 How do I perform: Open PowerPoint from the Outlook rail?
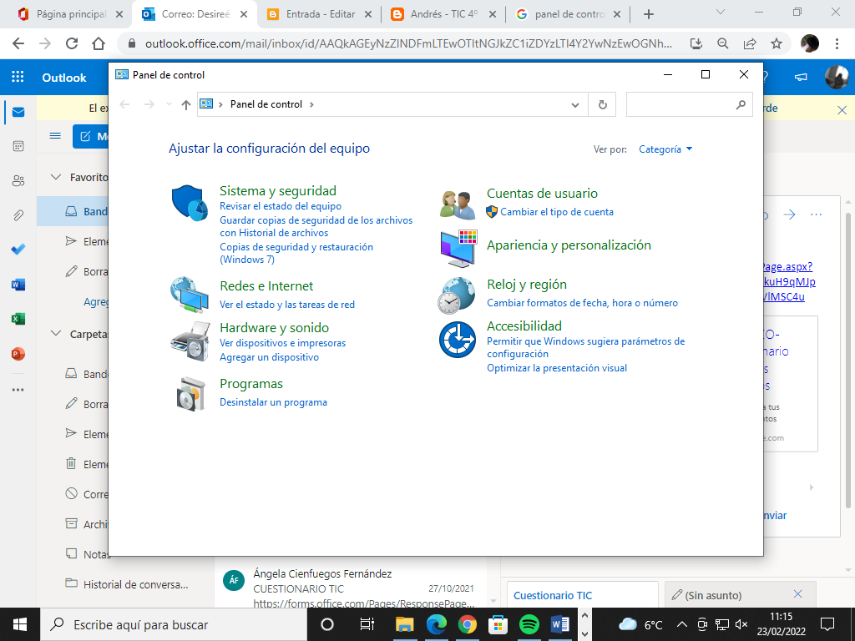pyautogui.click(x=18, y=354)
